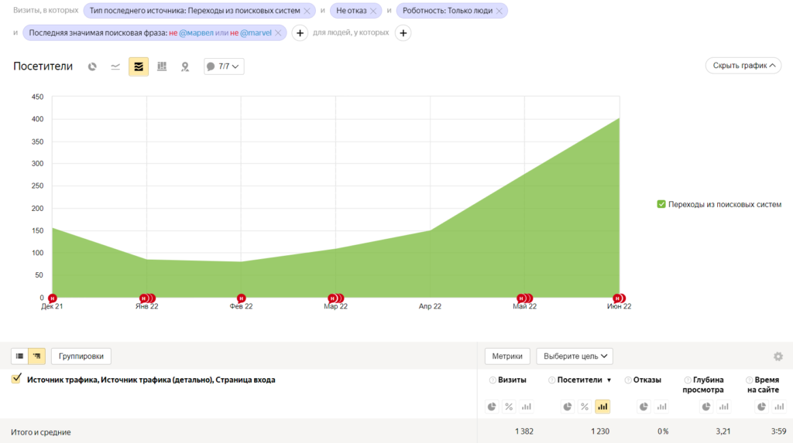
Task: Show bar chart for Глубина просмотра column
Action: click(x=724, y=407)
